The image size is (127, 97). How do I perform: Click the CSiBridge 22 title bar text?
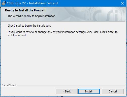pos(32,3)
